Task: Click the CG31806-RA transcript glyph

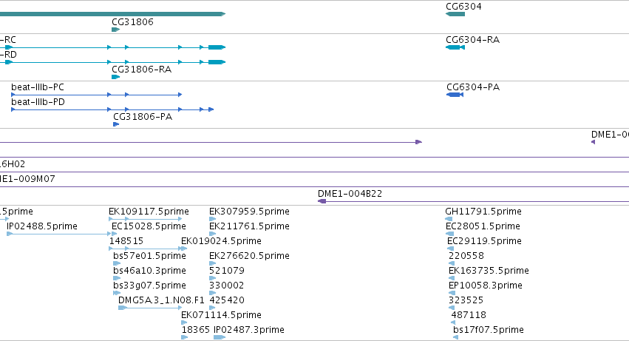Action: coord(115,77)
